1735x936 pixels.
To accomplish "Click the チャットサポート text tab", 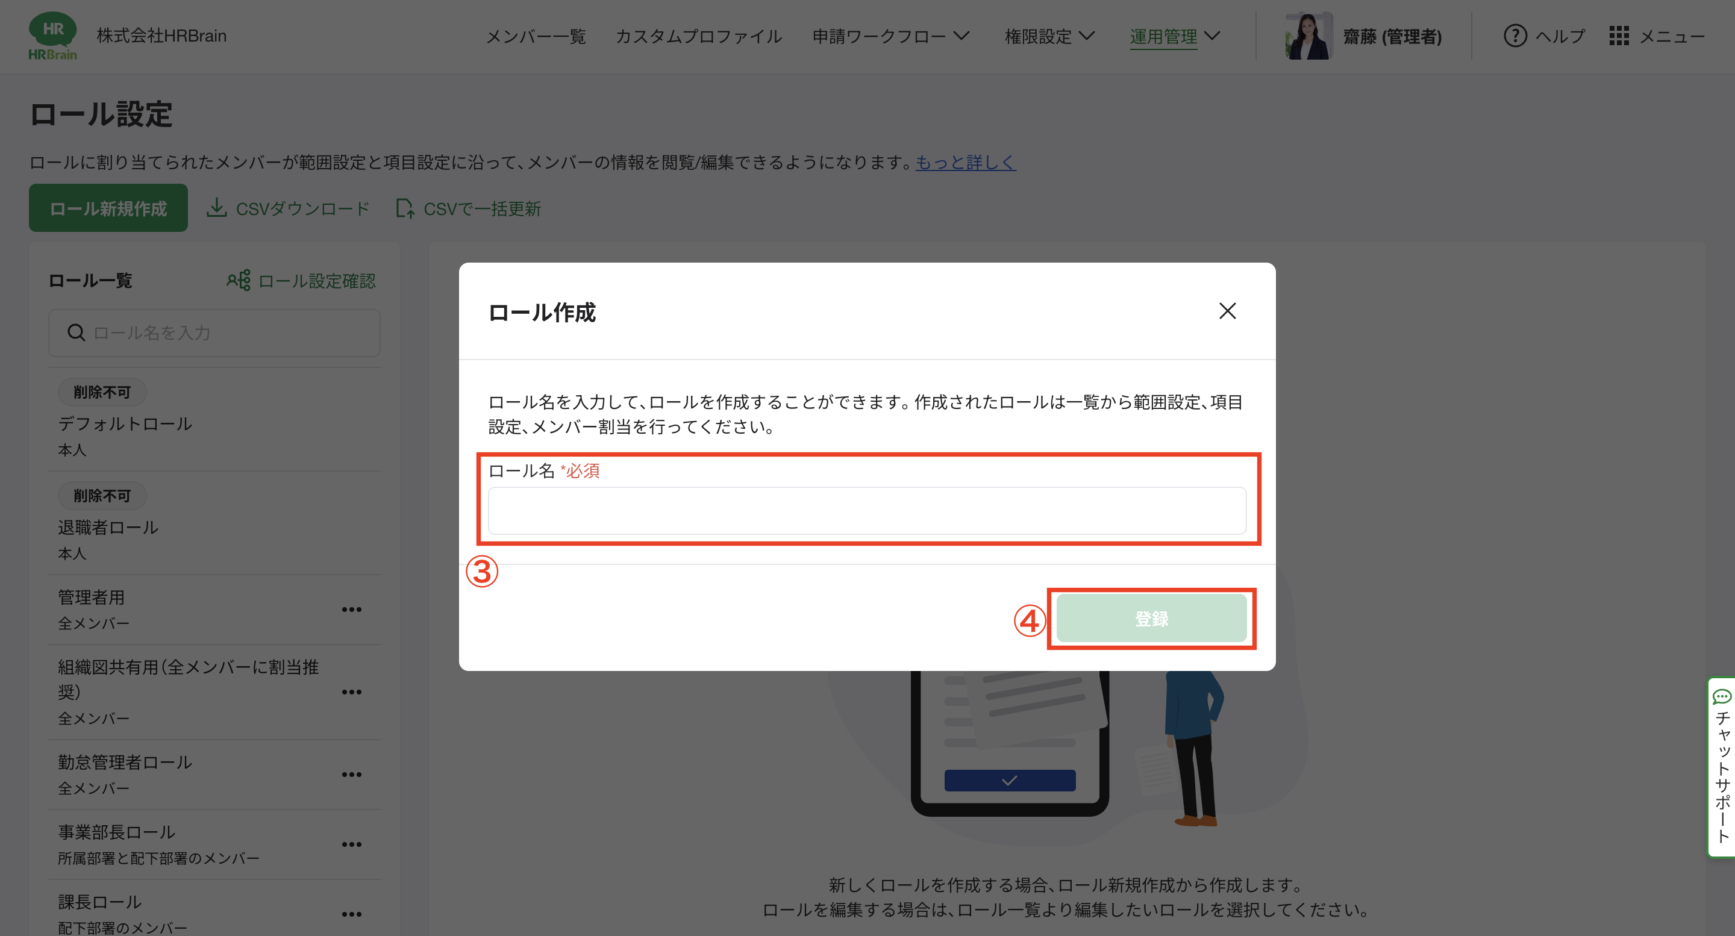I will (x=1722, y=777).
